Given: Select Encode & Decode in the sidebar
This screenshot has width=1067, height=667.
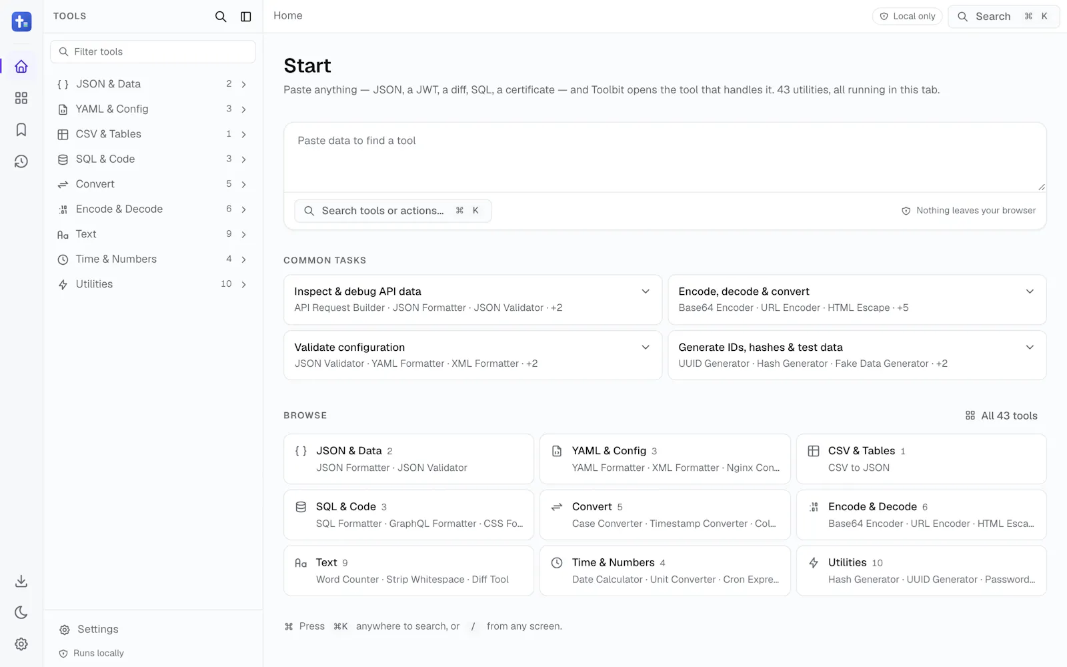Looking at the screenshot, I should click(x=153, y=209).
